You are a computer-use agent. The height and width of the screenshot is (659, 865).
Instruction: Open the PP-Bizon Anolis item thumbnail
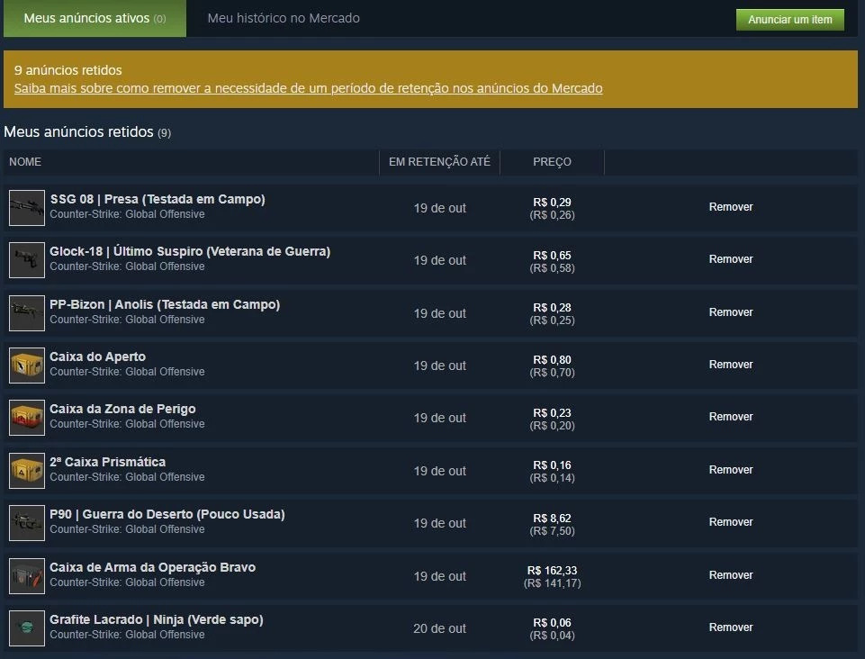[x=26, y=313]
